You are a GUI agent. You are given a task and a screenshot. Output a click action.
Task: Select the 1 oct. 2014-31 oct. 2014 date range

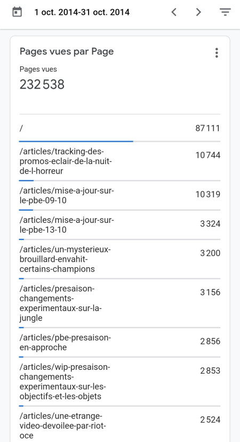(x=82, y=12)
